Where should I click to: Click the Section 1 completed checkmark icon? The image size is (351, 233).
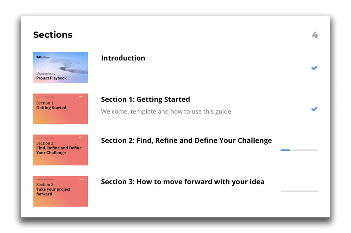tap(314, 109)
